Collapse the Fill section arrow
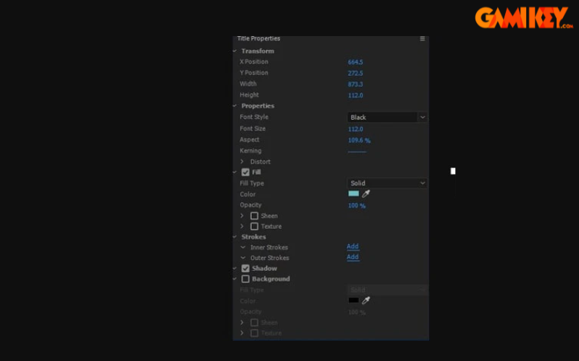This screenshot has height=361, width=579. (x=234, y=172)
